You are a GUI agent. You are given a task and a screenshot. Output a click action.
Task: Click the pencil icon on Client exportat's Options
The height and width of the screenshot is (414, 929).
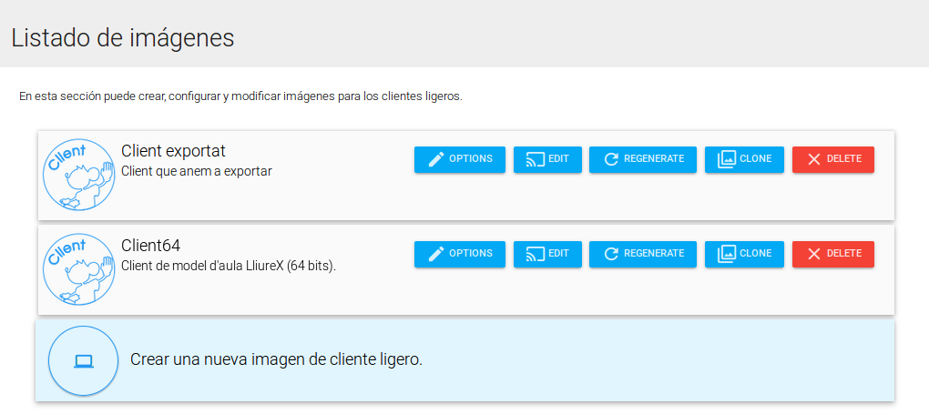[436, 159]
